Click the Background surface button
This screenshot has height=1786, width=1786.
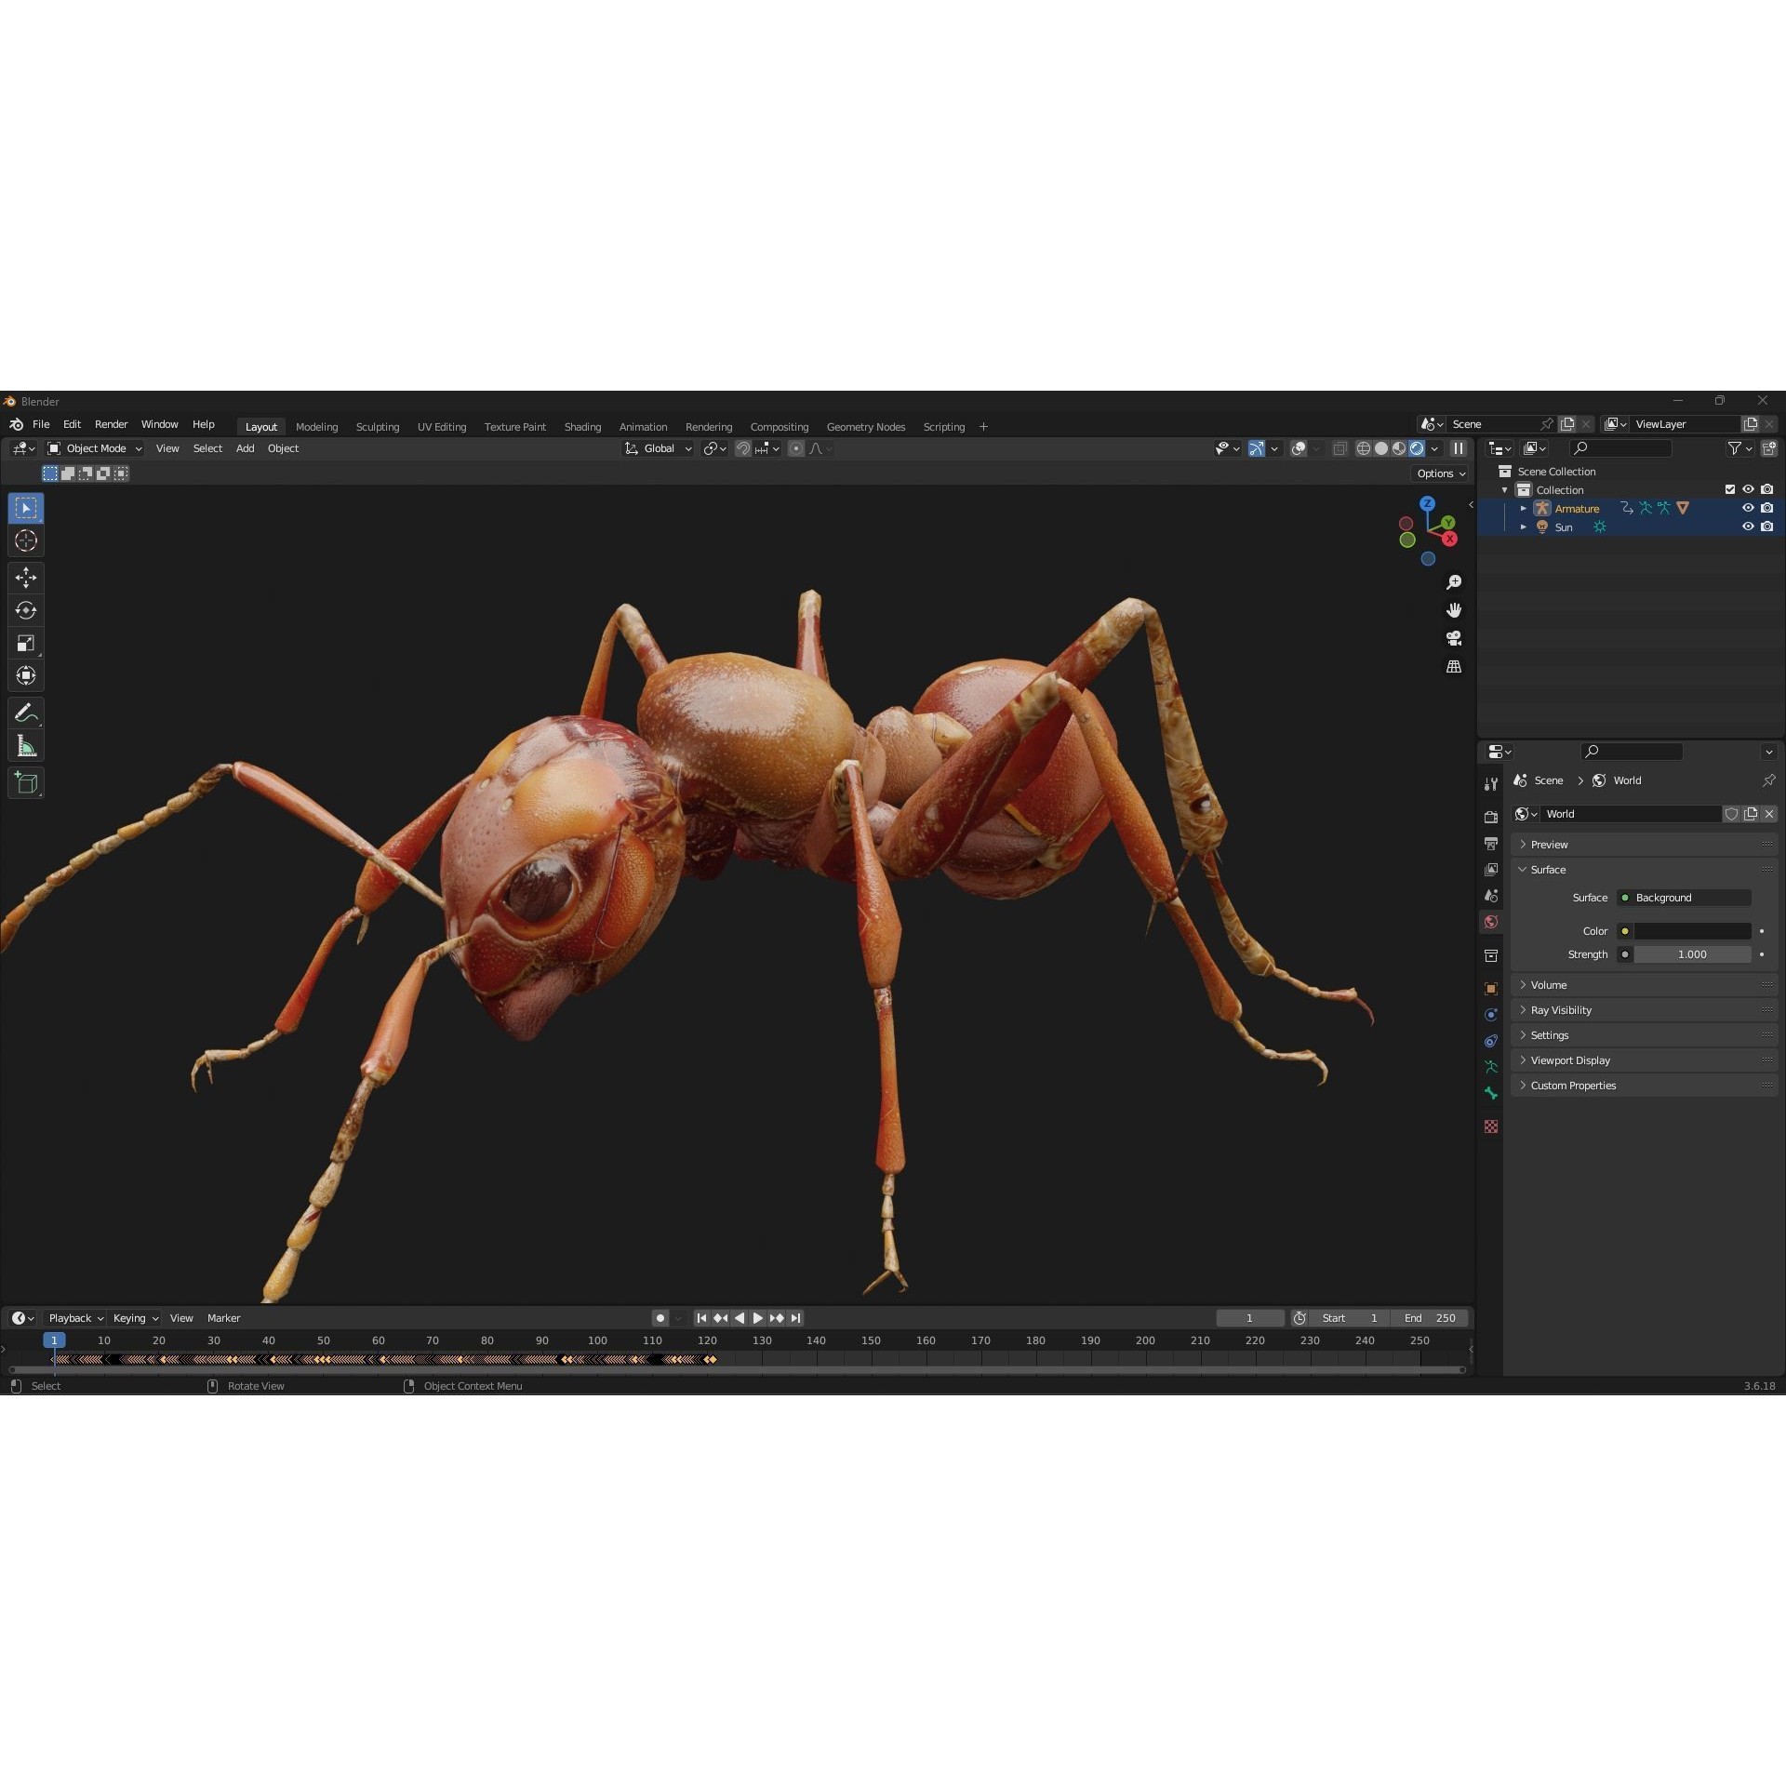(x=1684, y=898)
